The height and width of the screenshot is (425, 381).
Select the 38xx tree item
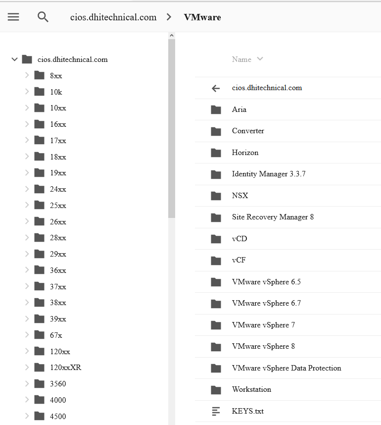(58, 303)
